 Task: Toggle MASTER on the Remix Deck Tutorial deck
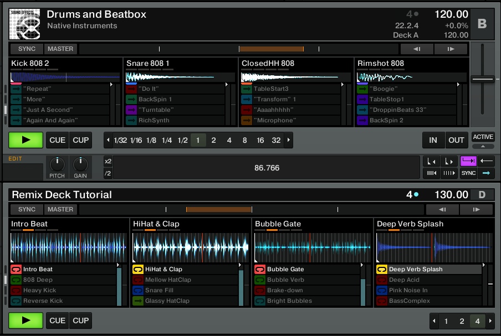60,209
